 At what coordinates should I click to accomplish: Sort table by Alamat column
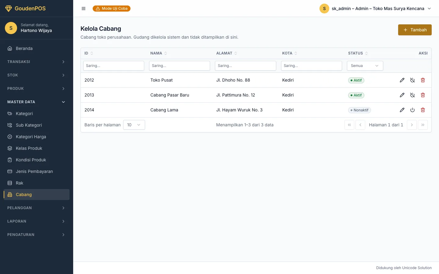[227, 53]
